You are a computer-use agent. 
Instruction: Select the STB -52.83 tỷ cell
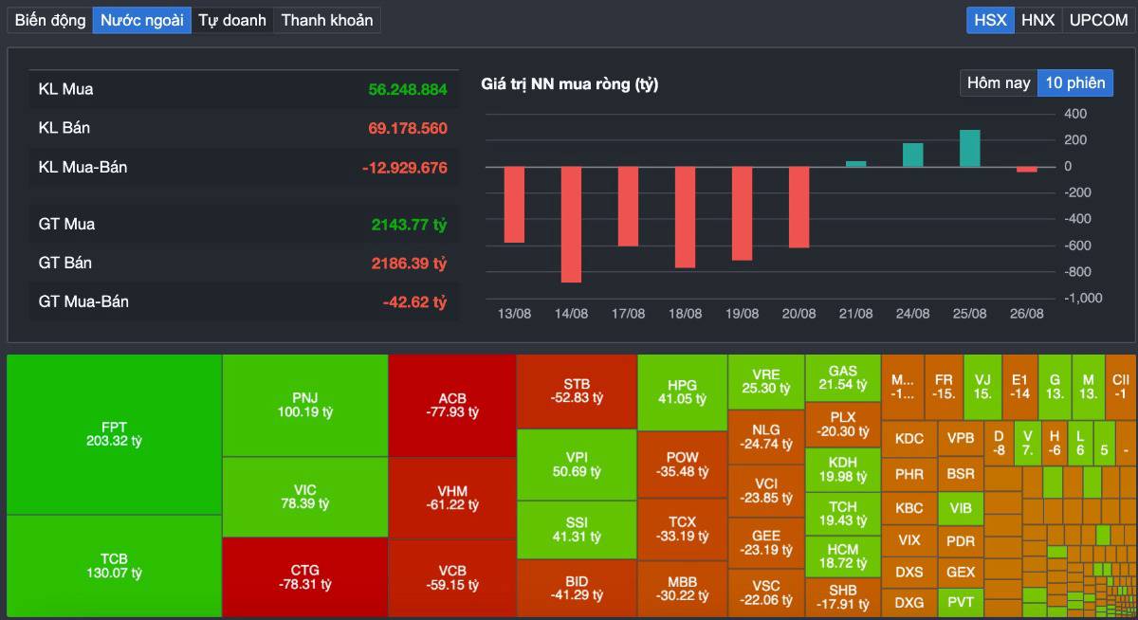click(x=577, y=391)
